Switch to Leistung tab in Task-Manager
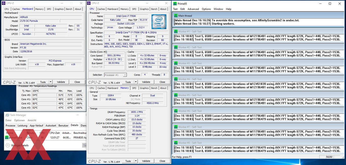346x165 pixels. point(22,125)
